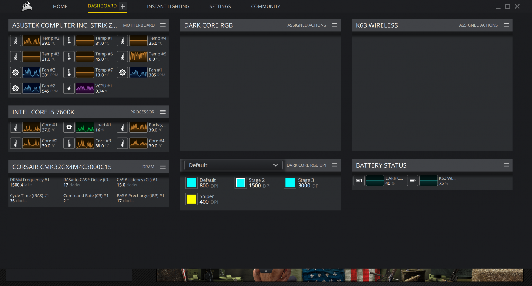This screenshot has height=286, width=532.
Task: Click the Stage 2 1500 DPI swatch
Action: pos(241,183)
